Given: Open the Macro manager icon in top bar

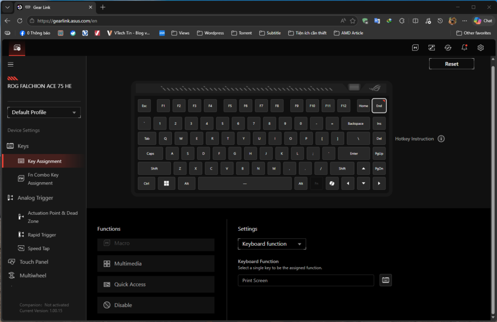Looking at the screenshot, I should [415, 48].
